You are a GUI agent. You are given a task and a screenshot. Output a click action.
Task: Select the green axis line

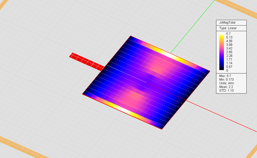(192, 27)
